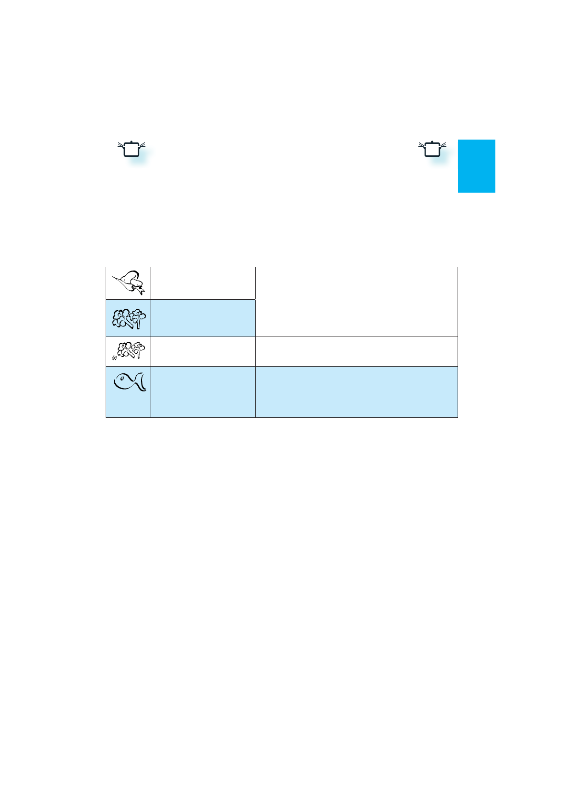The height and width of the screenshot is (805, 569).
Task: Select the frozen broccoli icon
Action: (131, 350)
